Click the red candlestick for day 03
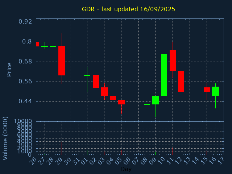 [104, 92]
